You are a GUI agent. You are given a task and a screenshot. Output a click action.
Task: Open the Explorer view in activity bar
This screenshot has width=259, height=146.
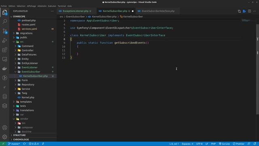(x=4, y=12)
